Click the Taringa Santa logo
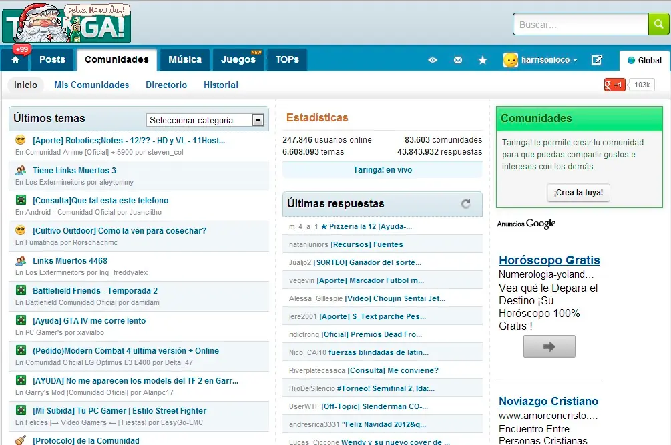The height and width of the screenshot is (445, 671). 66,23
